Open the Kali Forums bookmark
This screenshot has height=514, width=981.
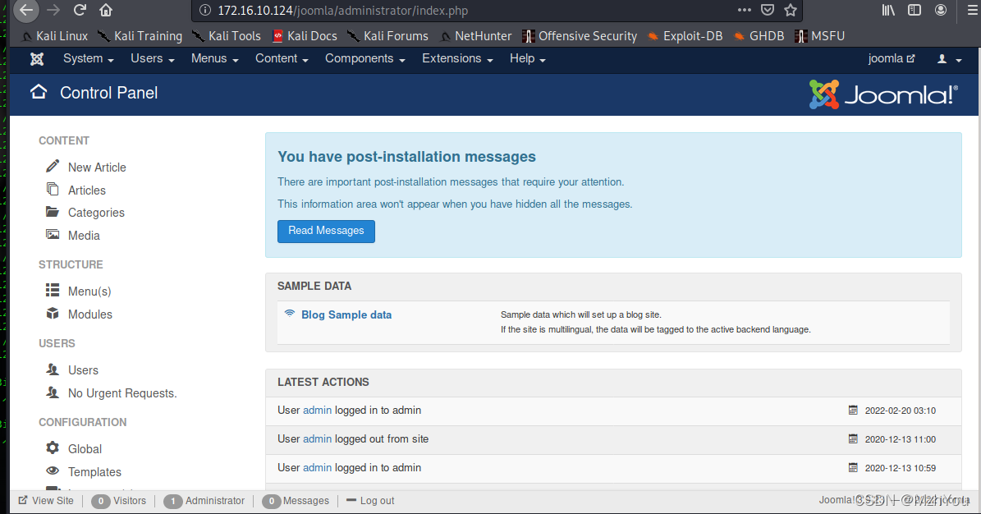pos(388,36)
